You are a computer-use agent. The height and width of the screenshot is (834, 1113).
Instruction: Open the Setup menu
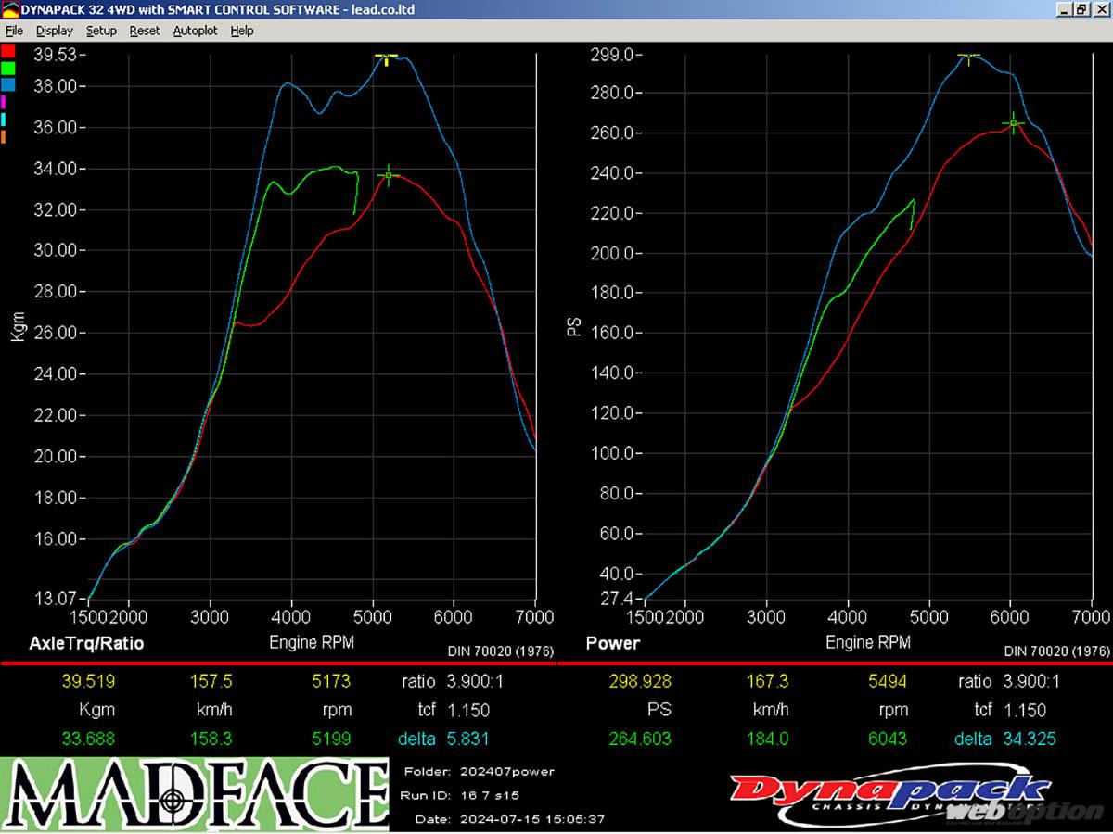[101, 31]
